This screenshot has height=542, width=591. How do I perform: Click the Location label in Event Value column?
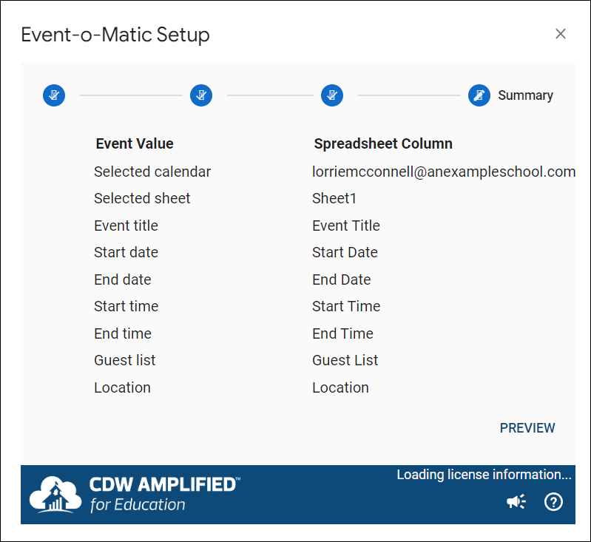click(123, 387)
